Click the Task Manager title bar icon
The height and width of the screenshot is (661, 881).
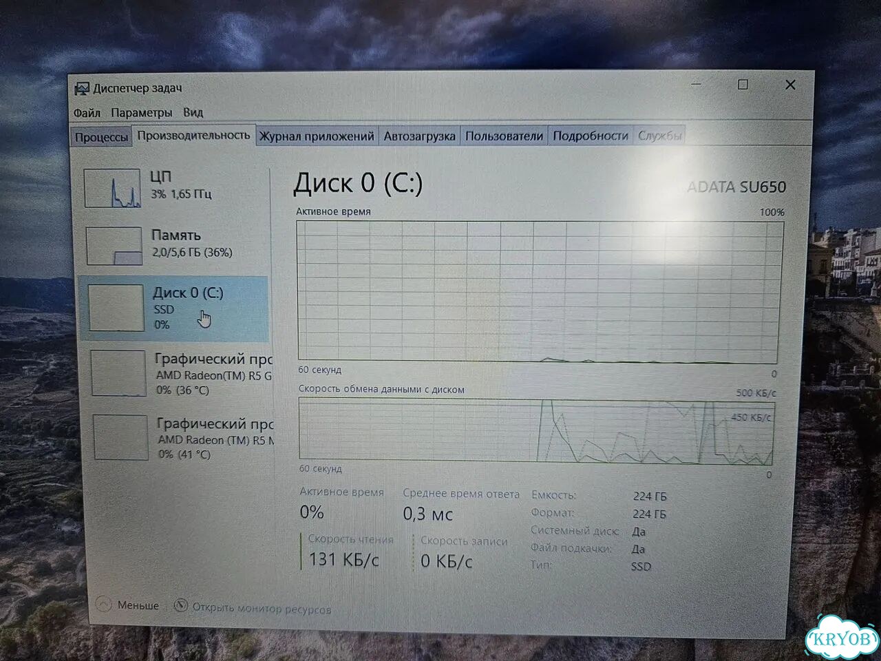(82, 88)
